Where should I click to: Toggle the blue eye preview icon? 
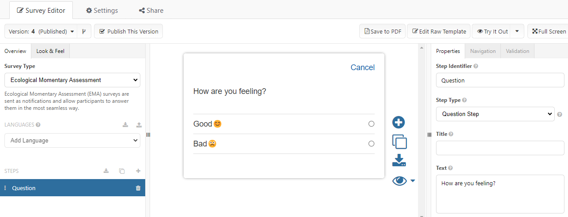point(399,181)
